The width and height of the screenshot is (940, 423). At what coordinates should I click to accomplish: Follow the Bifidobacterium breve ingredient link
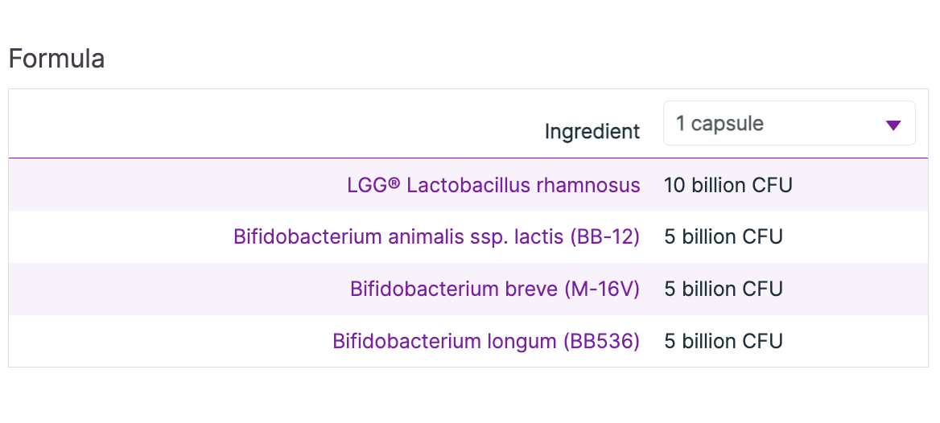point(494,290)
